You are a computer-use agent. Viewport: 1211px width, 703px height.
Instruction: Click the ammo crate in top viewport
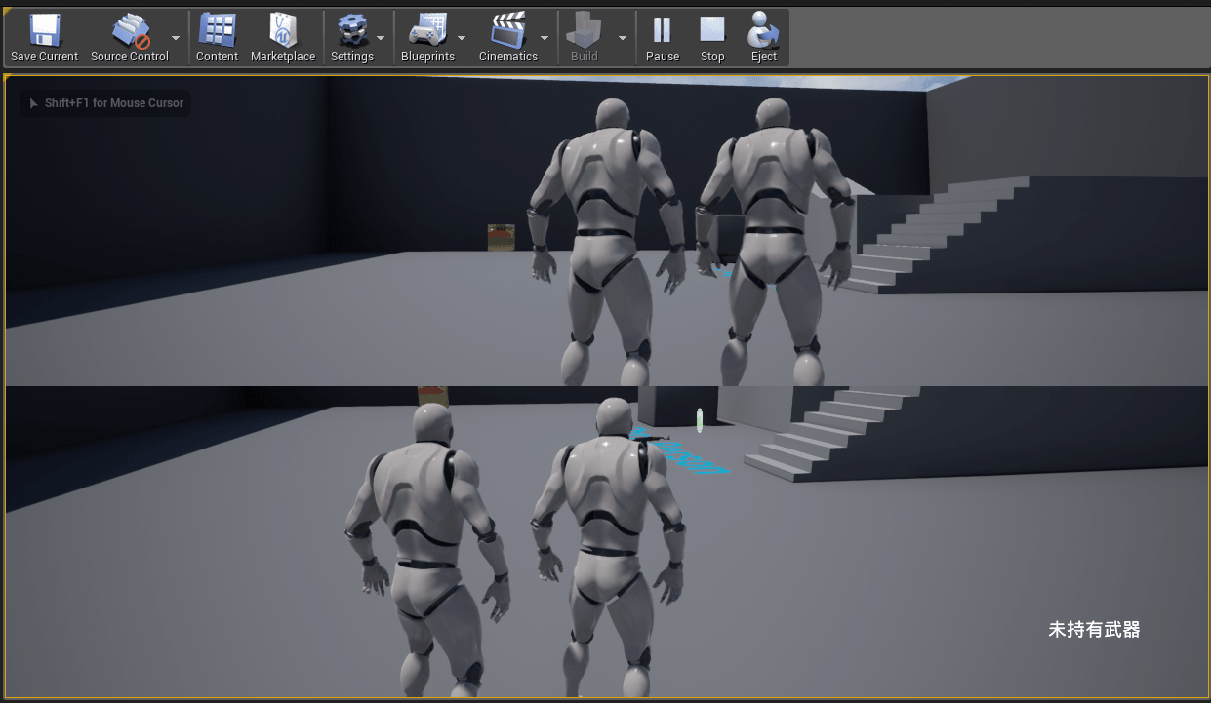click(x=500, y=237)
